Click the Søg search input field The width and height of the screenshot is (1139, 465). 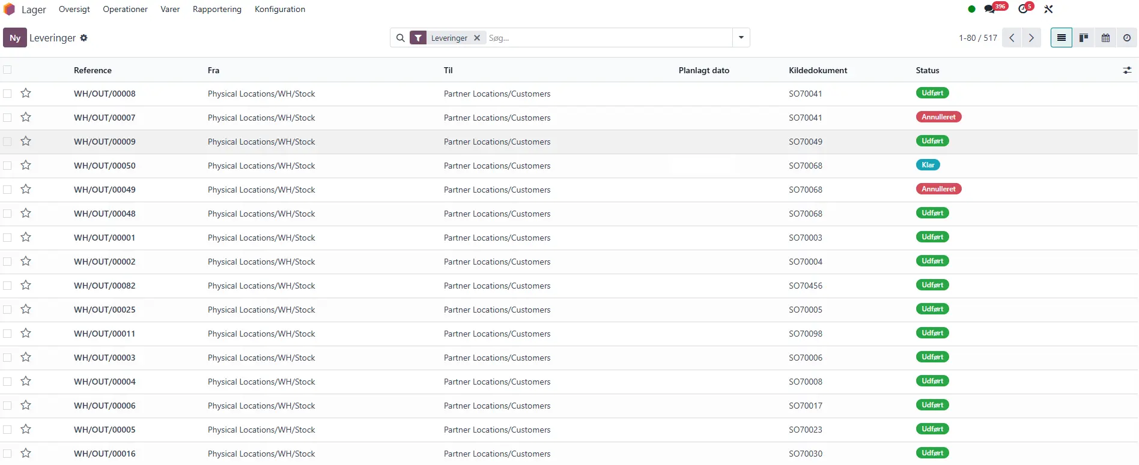(x=607, y=38)
